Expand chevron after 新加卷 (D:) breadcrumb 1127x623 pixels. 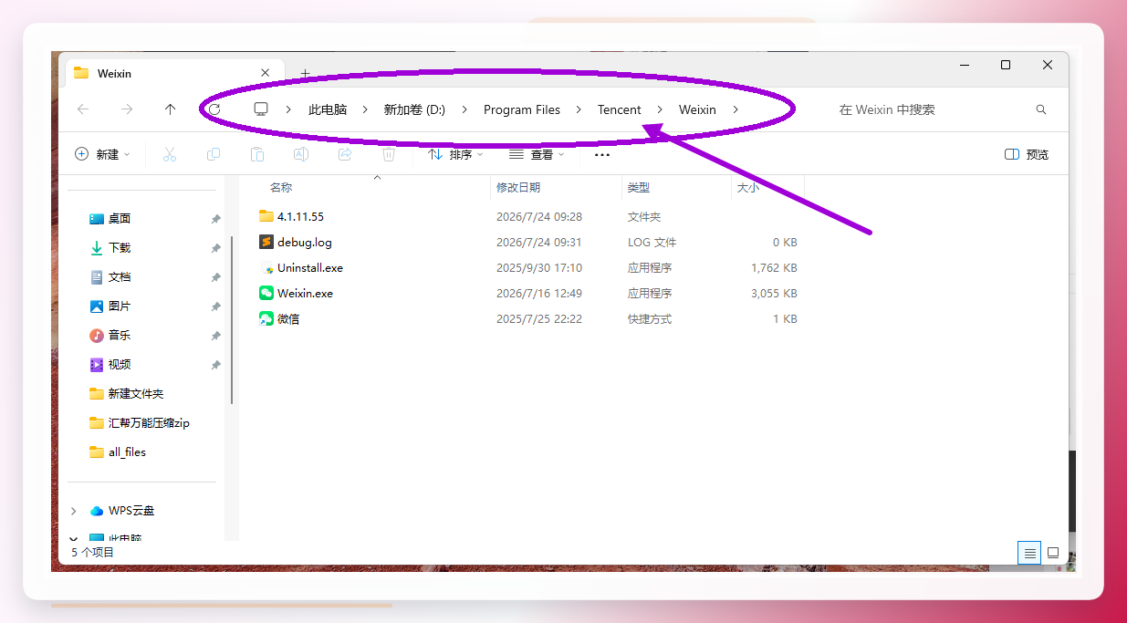point(464,109)
